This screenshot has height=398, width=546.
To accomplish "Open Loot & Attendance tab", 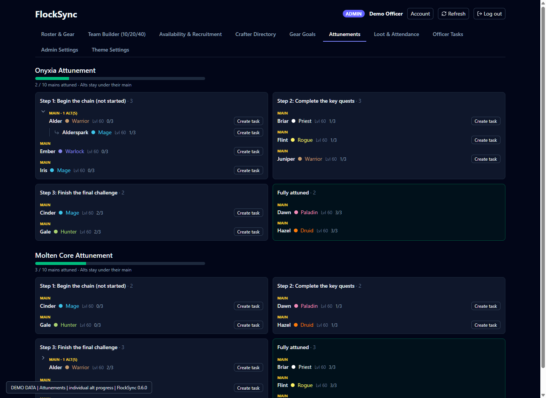I will (x=397, y=34).
